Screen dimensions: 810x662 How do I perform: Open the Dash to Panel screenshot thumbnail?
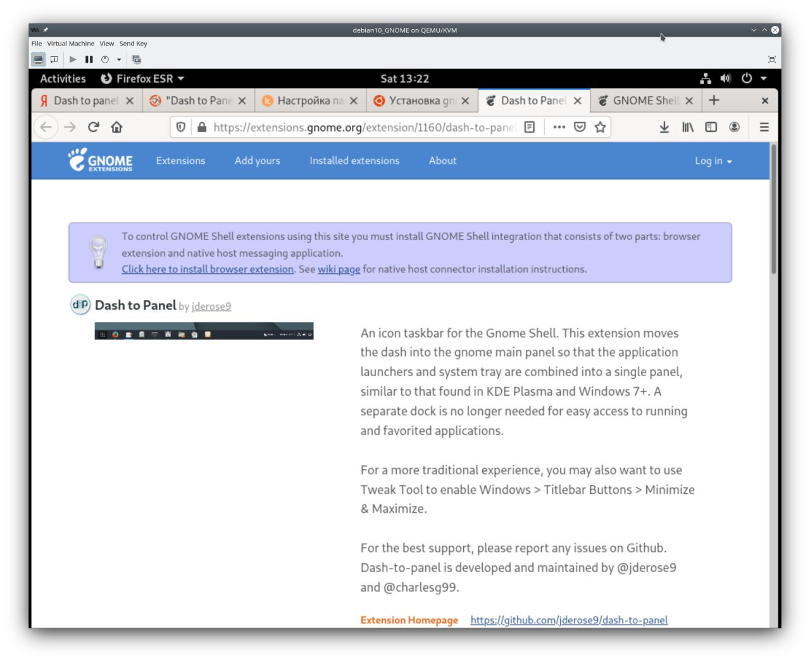[204, 331]
